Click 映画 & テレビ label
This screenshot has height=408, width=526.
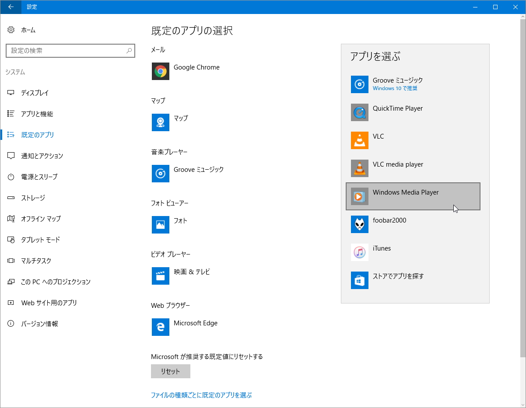click(192, 272)
